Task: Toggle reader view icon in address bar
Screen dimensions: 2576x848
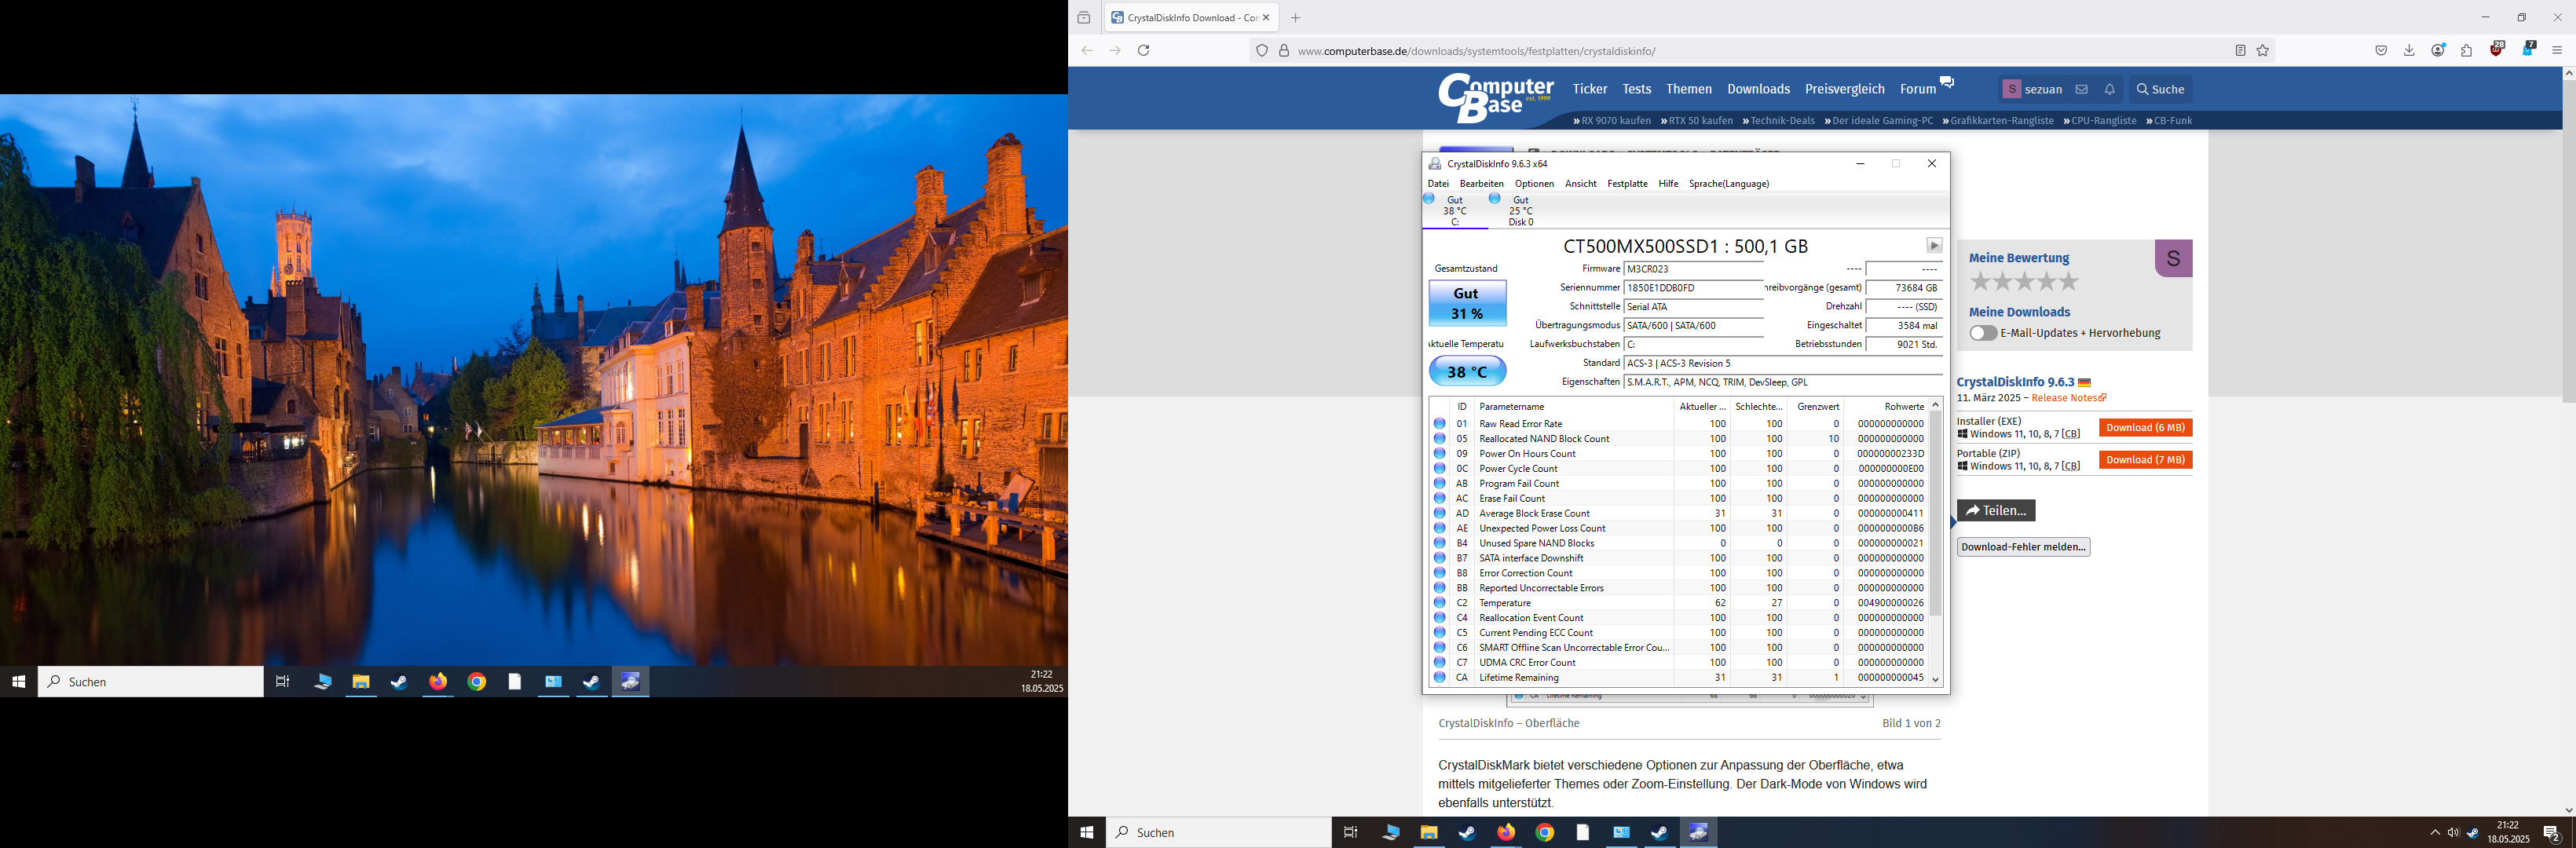Action: point(2240,51)
